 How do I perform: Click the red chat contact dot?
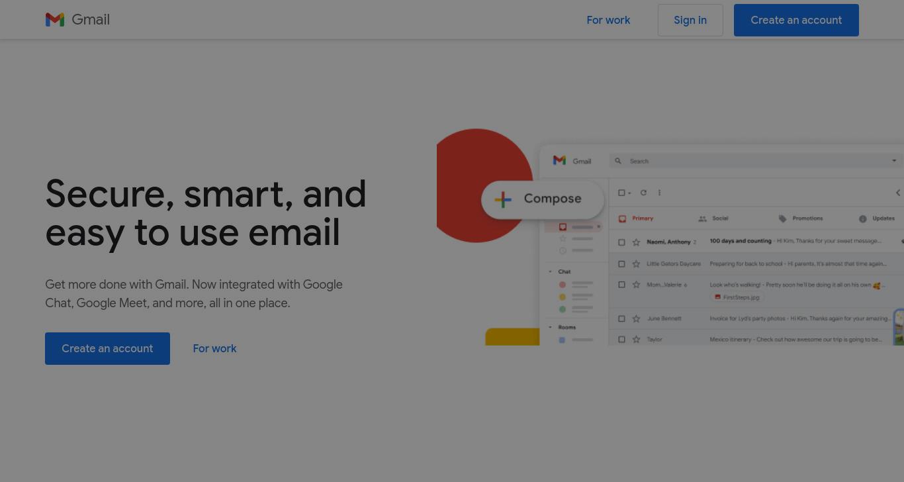click(563, 285)
